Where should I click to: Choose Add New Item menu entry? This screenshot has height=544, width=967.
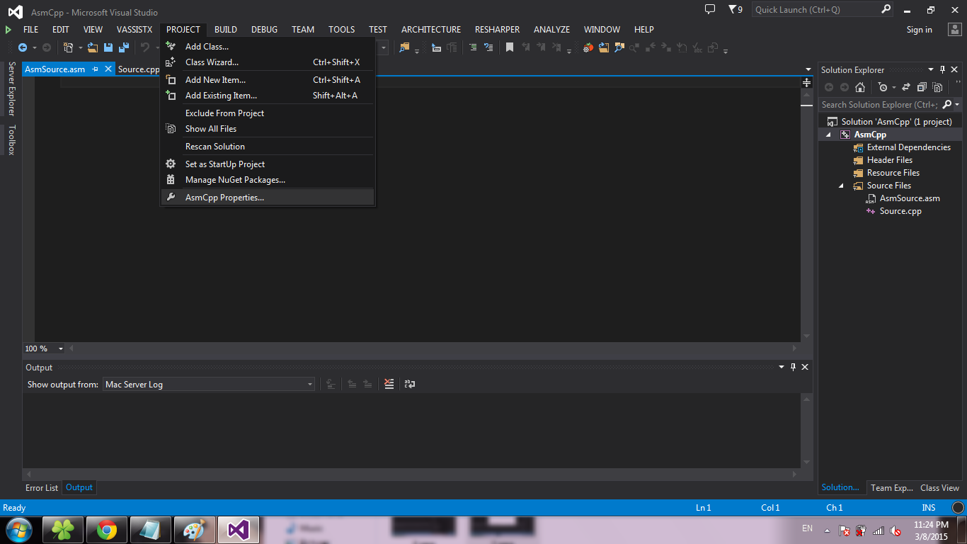click(268, 80)
